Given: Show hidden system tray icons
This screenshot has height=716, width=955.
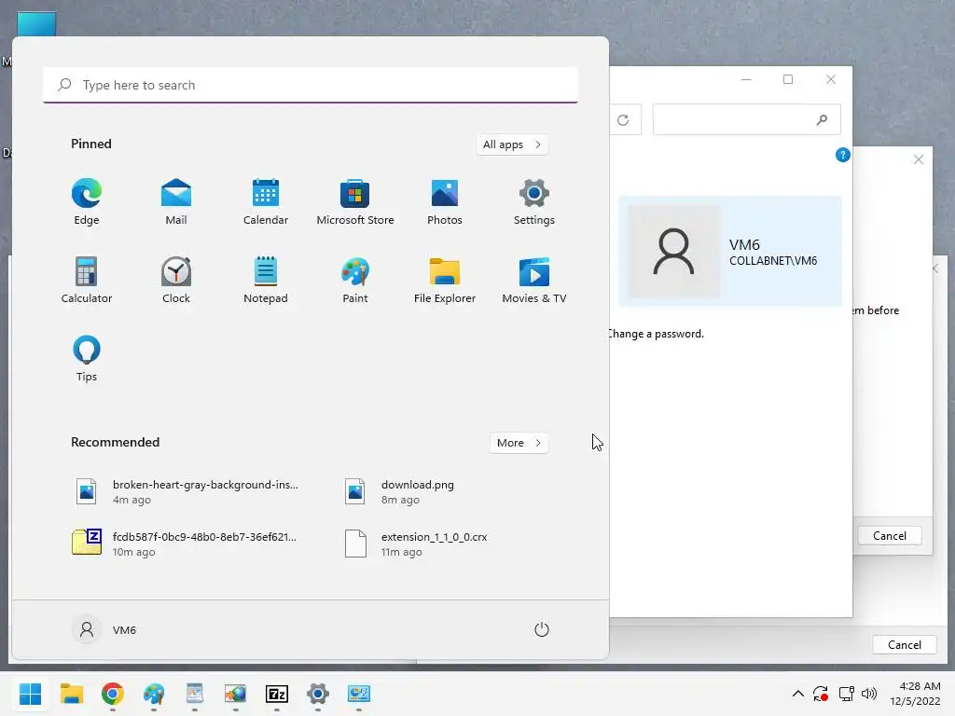Looking at the screenshot, I should [798, 694].
